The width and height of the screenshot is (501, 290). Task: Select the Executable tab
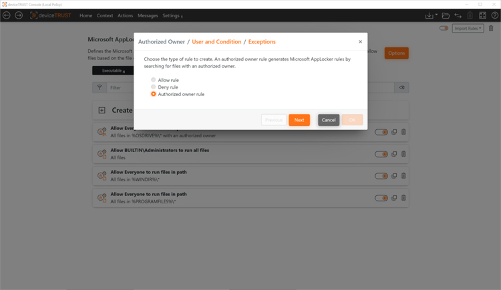tap(113, 71)
